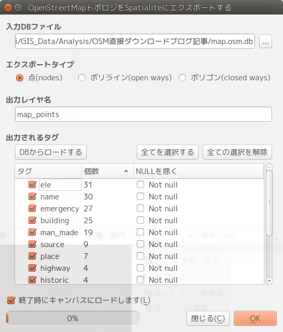This screenshot has height=332, width=283.
Task: Click the DBからロードする button
Action: click(51, 152)
